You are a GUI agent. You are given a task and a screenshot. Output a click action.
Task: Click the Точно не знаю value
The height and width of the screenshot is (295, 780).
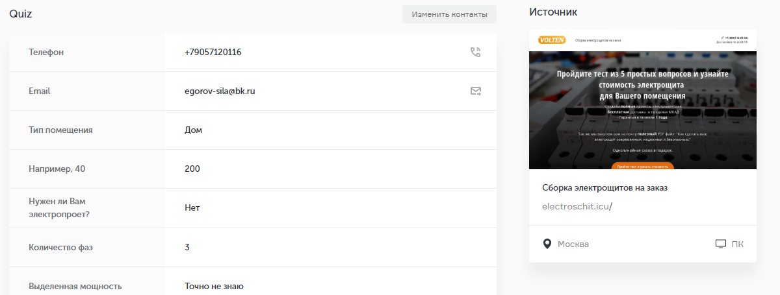pos(213,286)
